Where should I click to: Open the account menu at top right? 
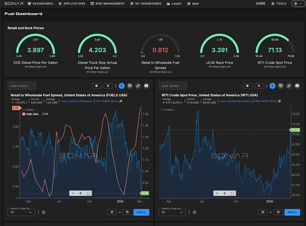point(297,4)
